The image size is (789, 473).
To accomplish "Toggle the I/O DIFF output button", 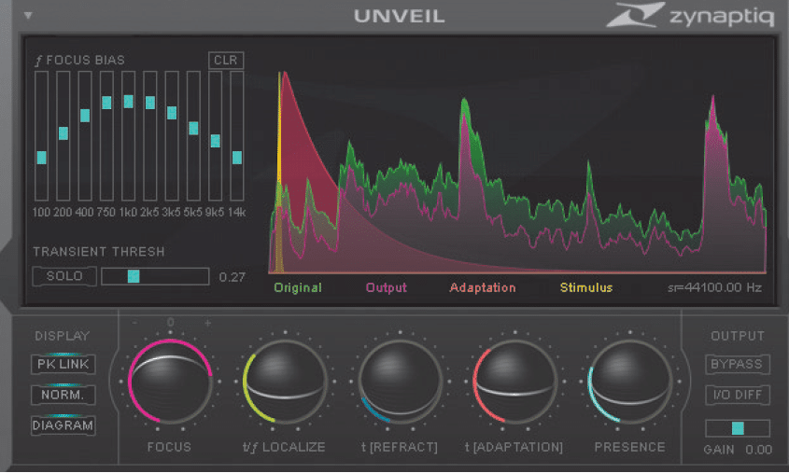I will [x=737, y=395].
